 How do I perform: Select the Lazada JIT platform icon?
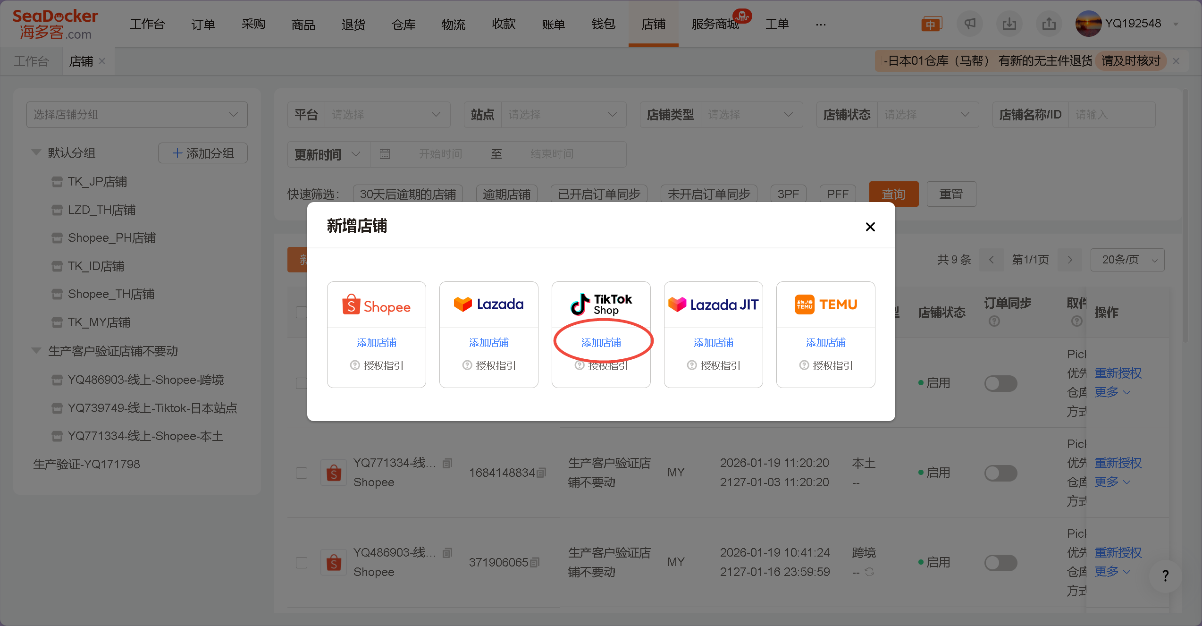point(713,304)
